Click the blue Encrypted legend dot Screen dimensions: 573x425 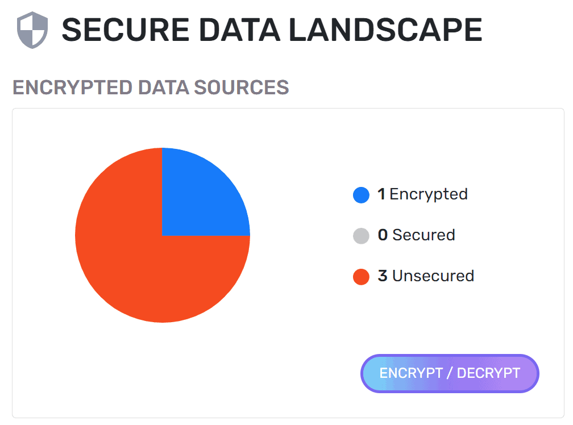(x=360, y=194)
